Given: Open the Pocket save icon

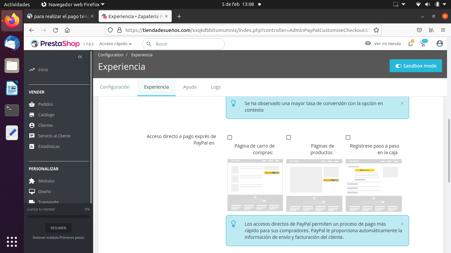Looking at the screenshot, I should [419, 30].
